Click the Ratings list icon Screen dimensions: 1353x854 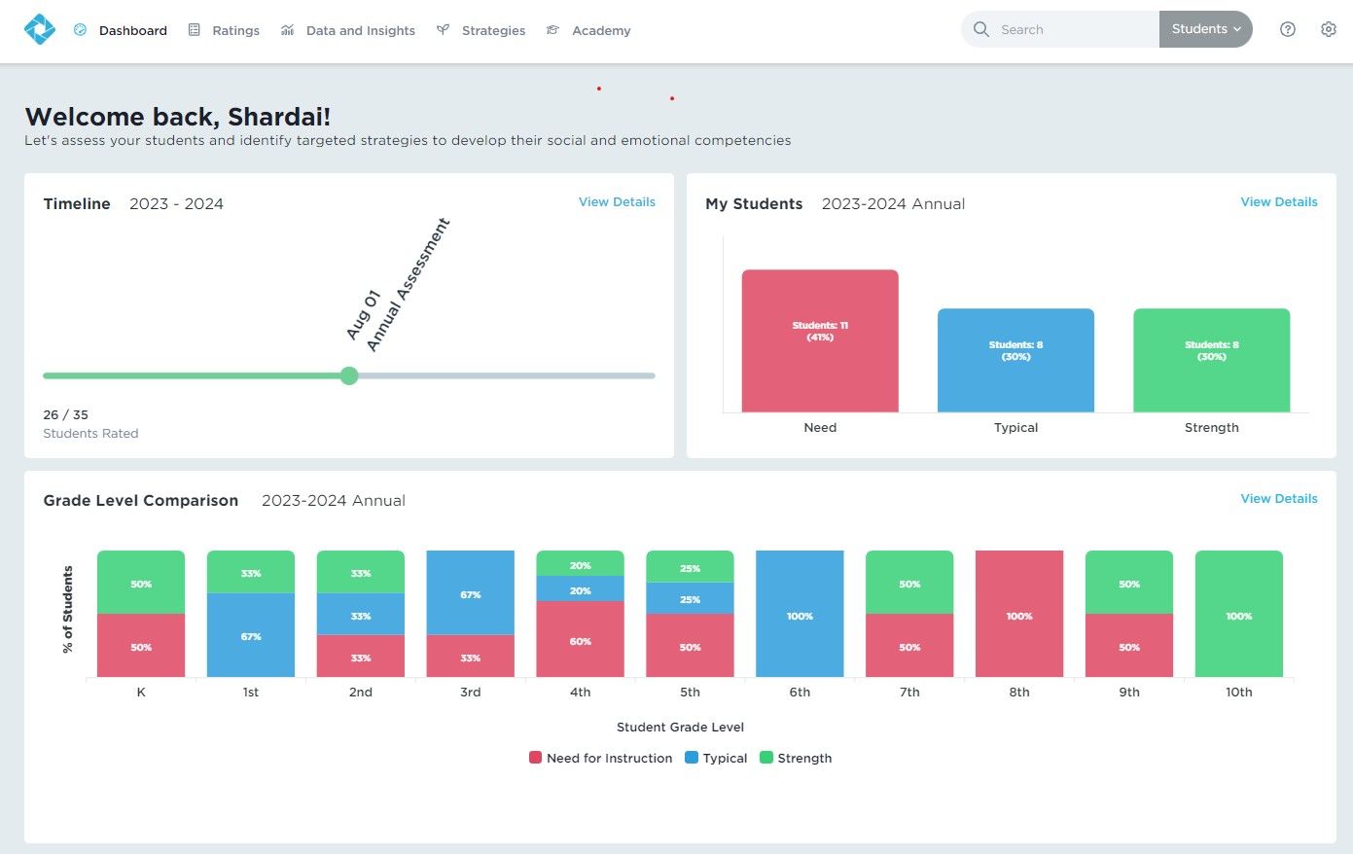195,30
